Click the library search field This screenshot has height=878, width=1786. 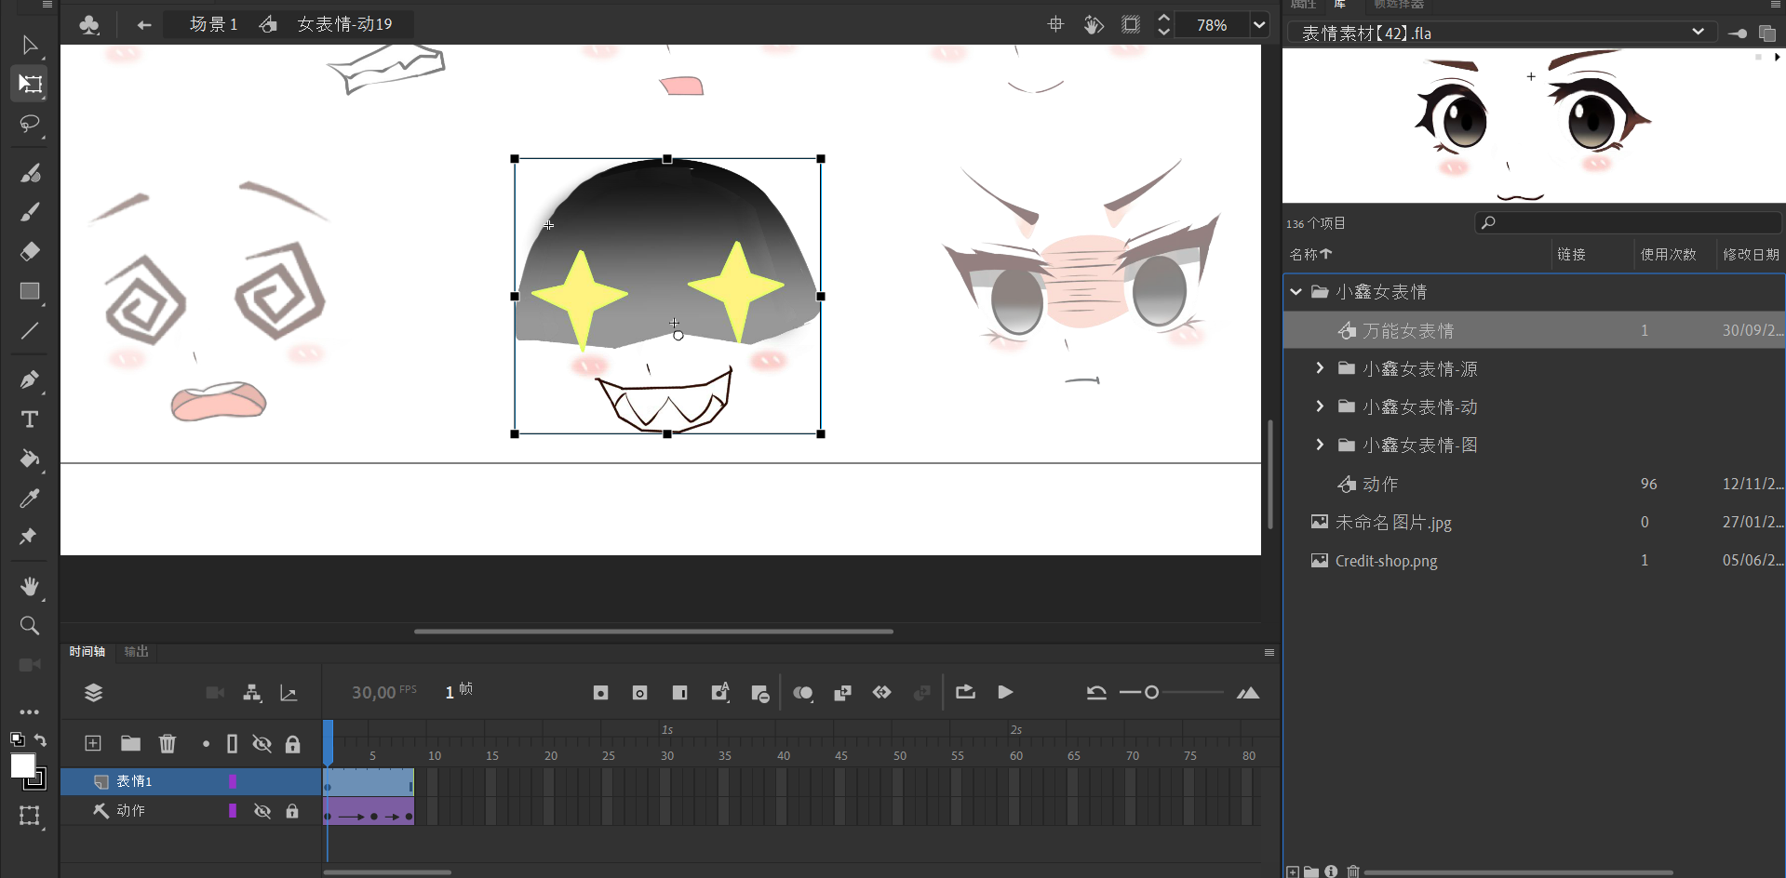click(x=1629, y=222)
